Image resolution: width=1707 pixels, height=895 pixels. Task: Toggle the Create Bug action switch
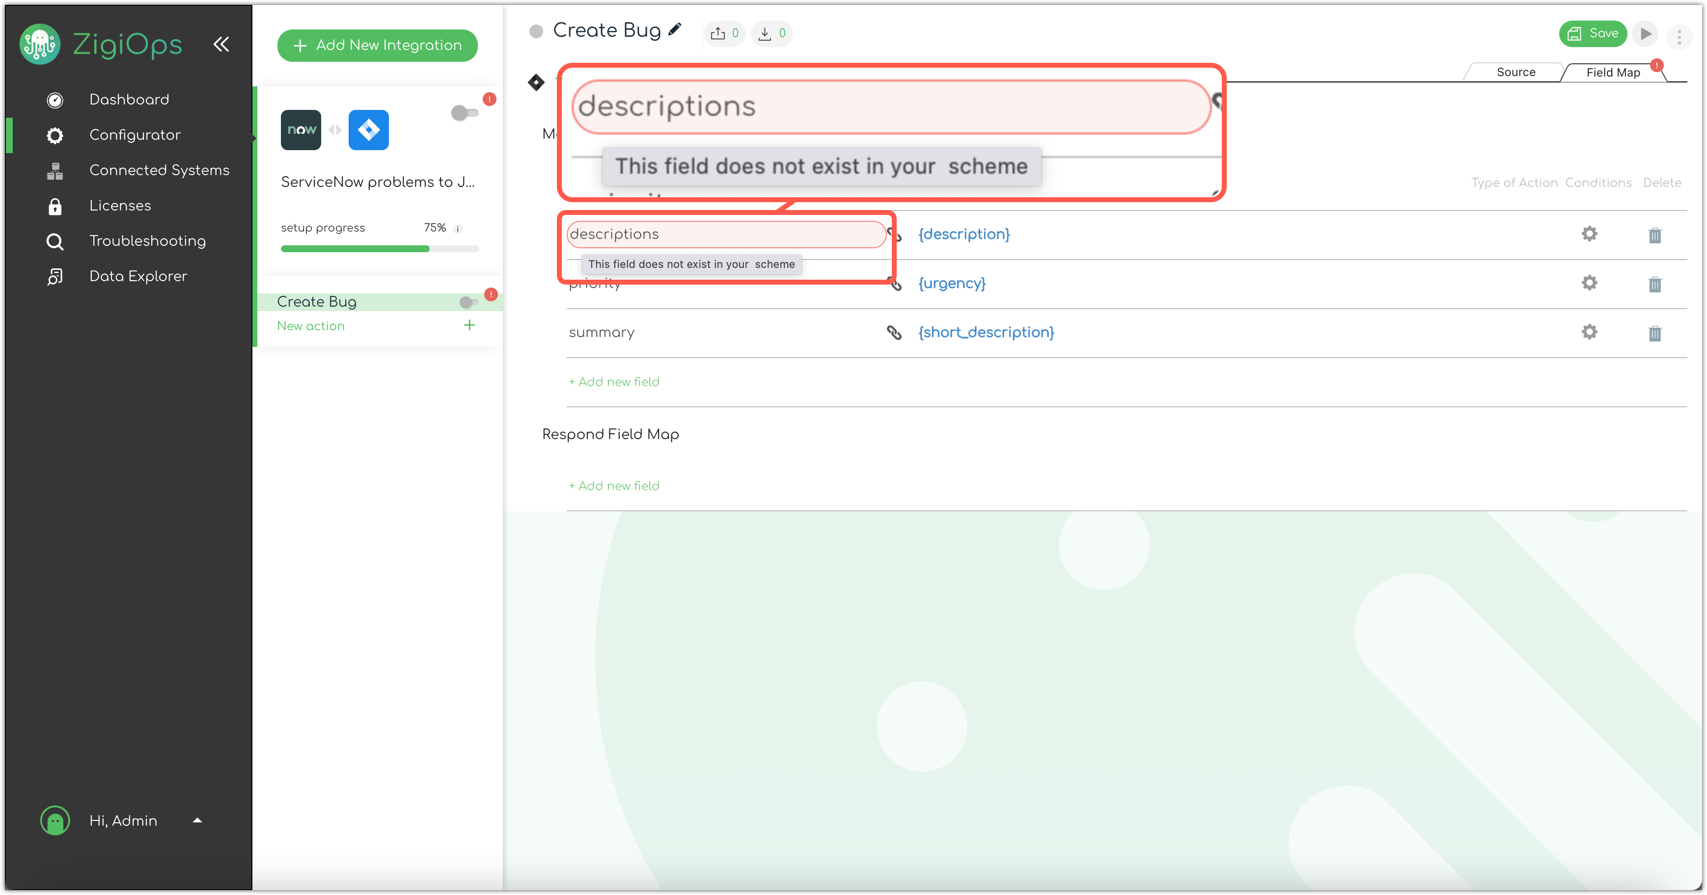468,302
